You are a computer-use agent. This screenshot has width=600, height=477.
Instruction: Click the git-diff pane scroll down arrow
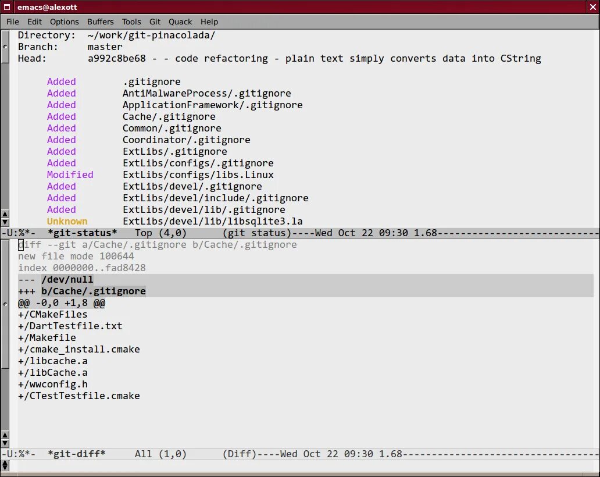(5, 443)
